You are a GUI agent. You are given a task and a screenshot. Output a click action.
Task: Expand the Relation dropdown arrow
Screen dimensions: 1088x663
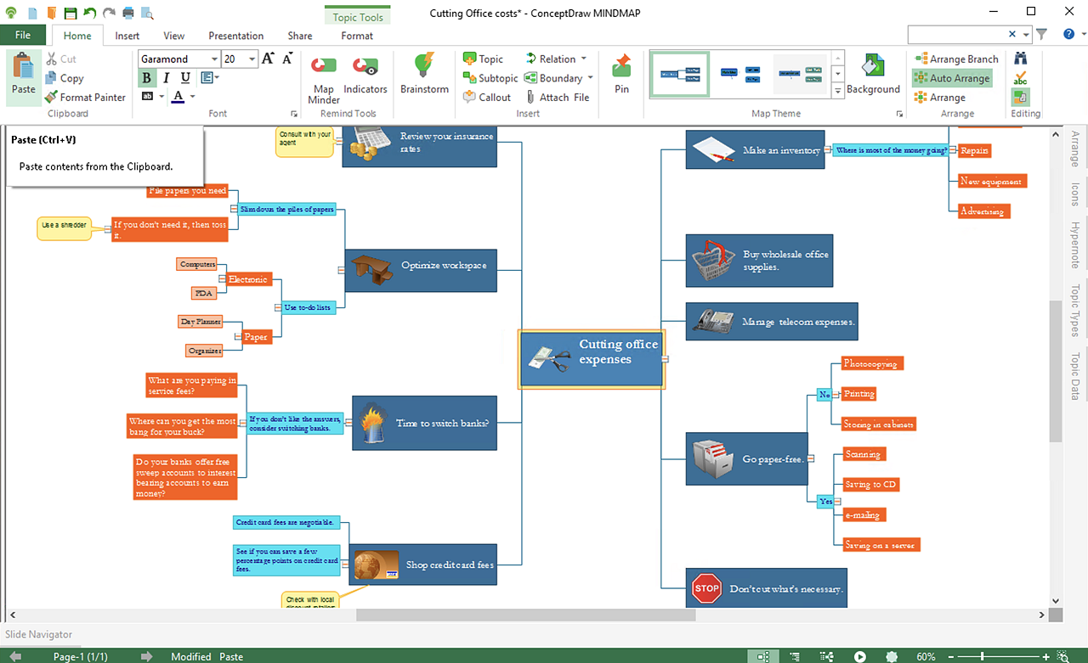(x=584, y=59)
